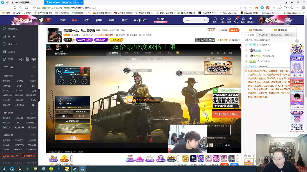Click the outlined 友邻 button beside follow

coord(211,30)
